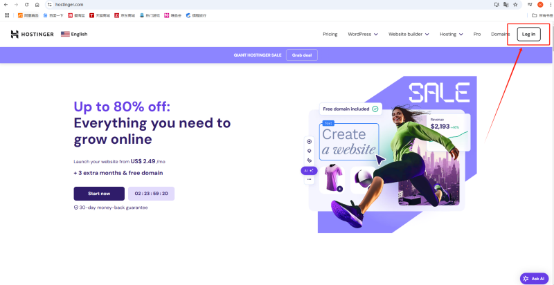The height and width of the screenshot is (285, 554).
Task: Click the Start now button
Action: 99,194
